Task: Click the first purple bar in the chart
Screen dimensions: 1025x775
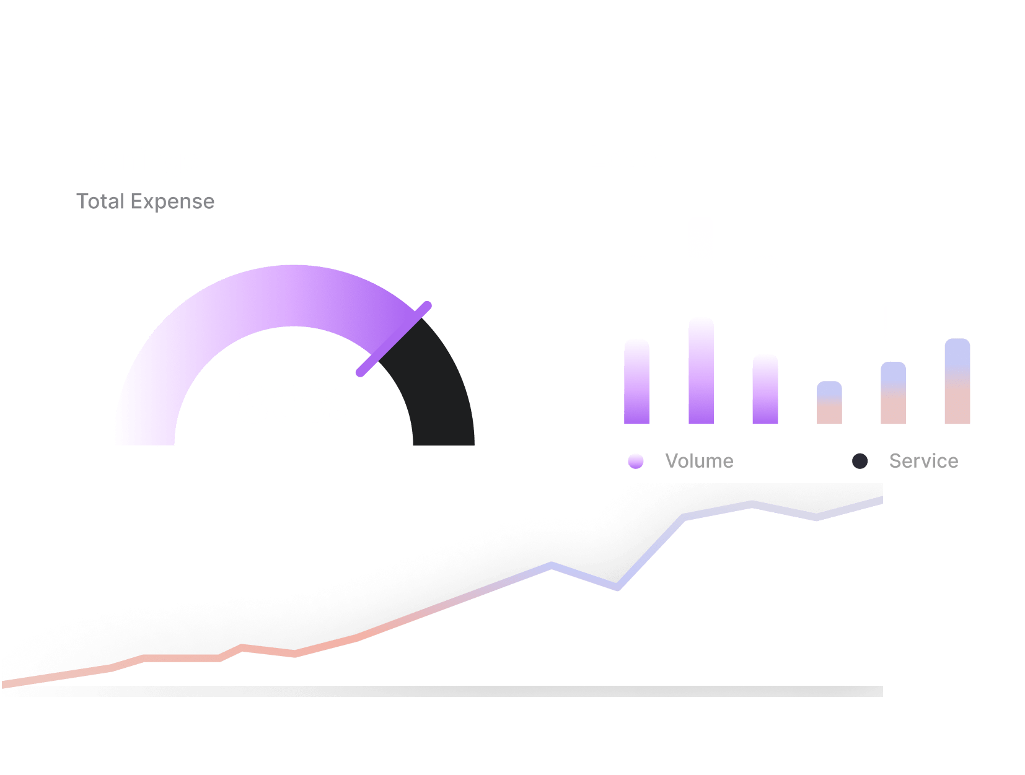Action: [636, 382]
